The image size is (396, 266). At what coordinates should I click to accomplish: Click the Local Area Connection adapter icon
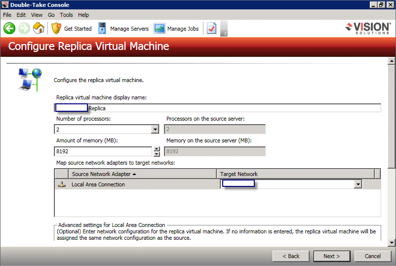point(62,184)
